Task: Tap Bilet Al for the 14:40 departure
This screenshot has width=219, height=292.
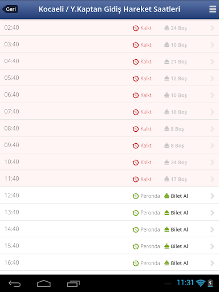Action: (179, 230)
